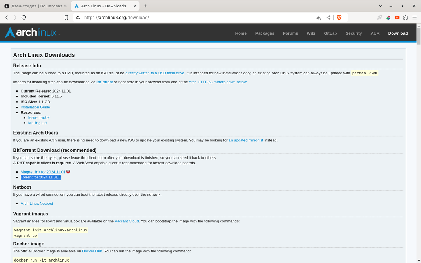The image size is (421, 263).
Task: Open the Arch Linux Netboot link
Action: 37,204
